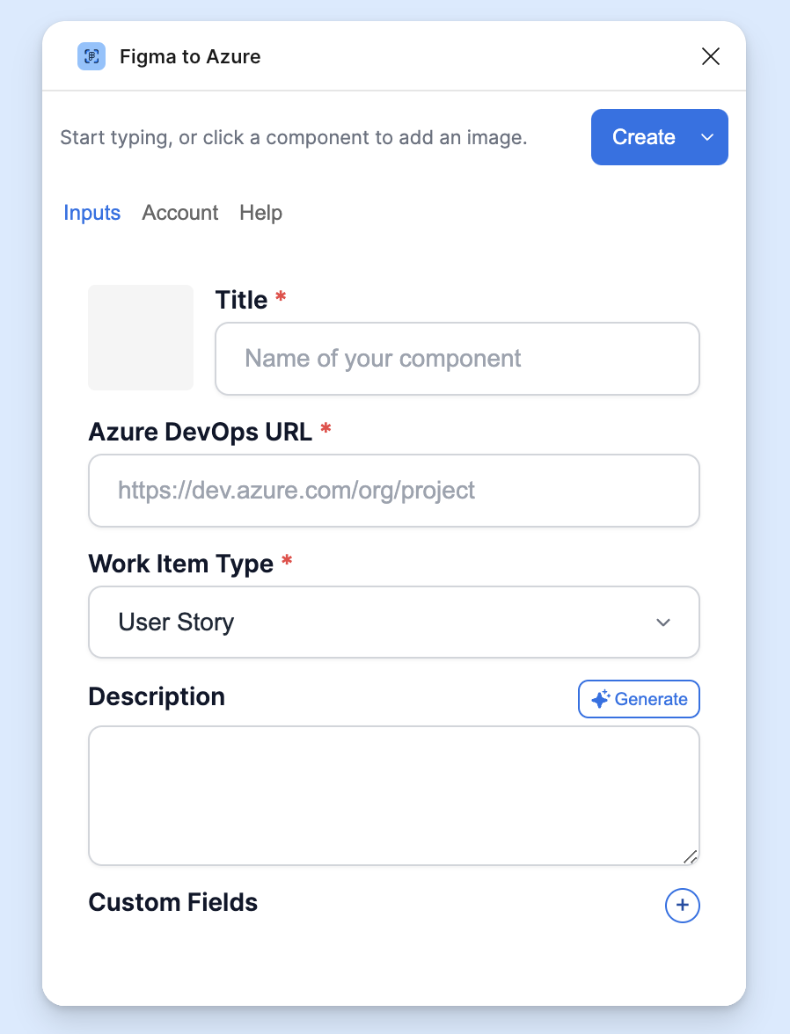Click the Work Item Type label
This screenshot has width=790, height=1034.
tap(181, 564)
